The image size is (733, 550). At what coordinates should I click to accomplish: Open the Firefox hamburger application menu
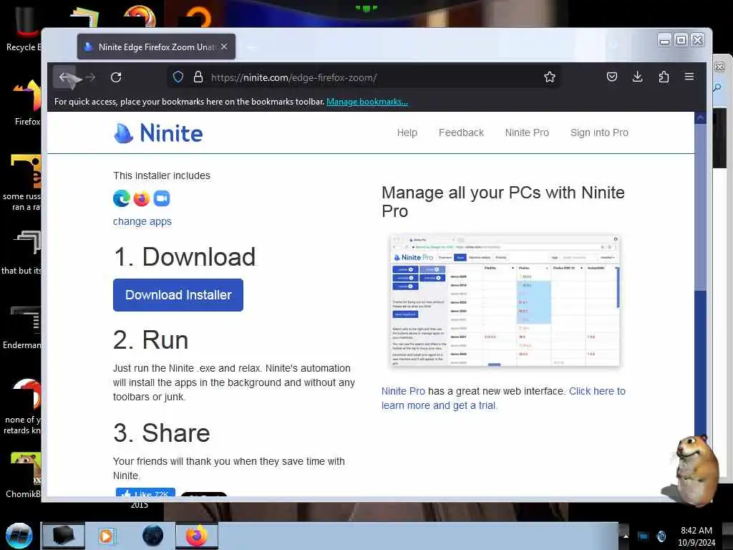pos(689,77)
